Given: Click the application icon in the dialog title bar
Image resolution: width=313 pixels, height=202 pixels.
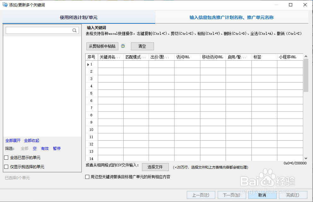Looking at the screenshot, I should (4, 4).
